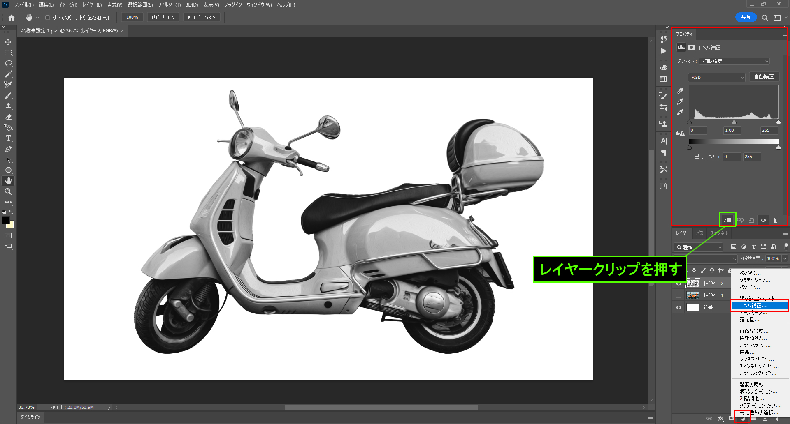The height and width of the screenshot is (424, 790).
Task: Click the レイヤー 2 layer thumbnail
Action: coord(693,283)
